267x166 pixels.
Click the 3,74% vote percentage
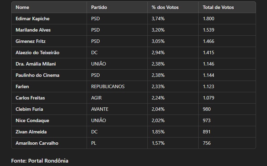158,19
